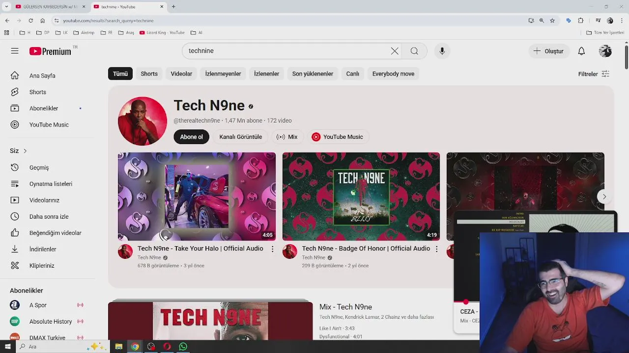Open the YouTube hamburger guide menu
The width and height of the screenshot is (629, 353).
(15, 51)
